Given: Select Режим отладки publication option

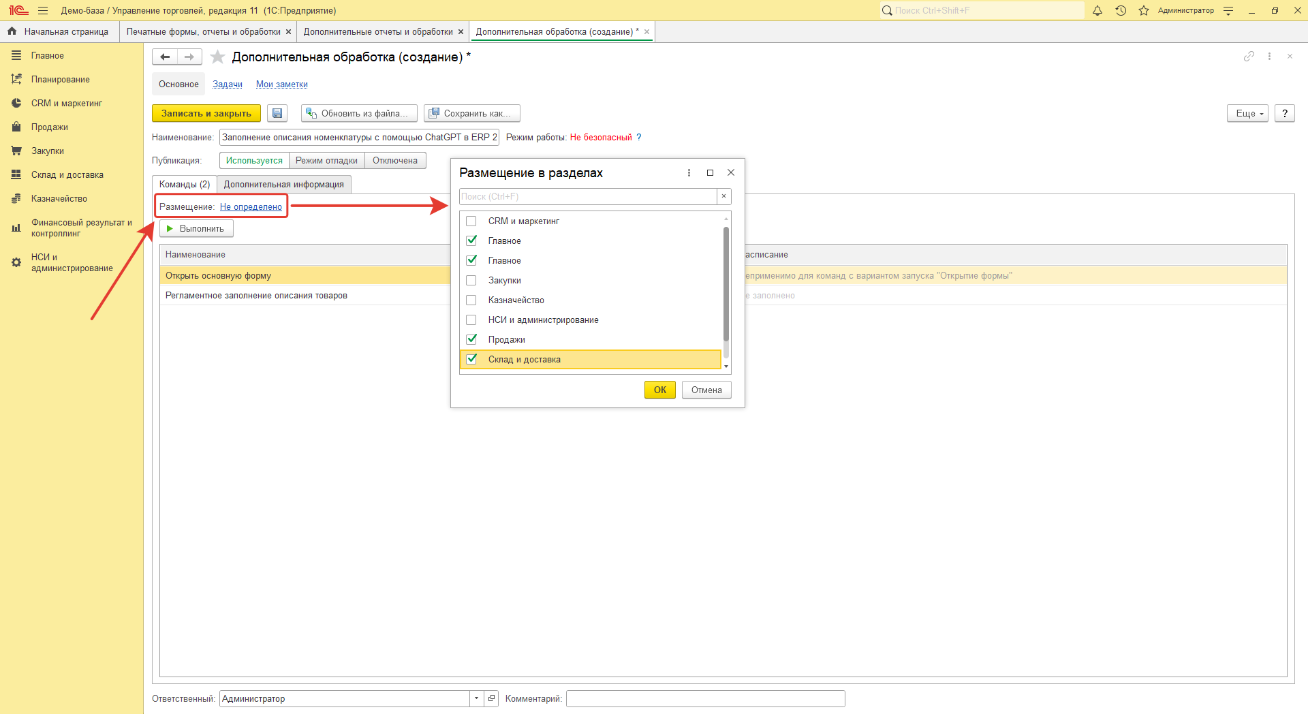Looking at the screenshot, I should tap(326, 161).
